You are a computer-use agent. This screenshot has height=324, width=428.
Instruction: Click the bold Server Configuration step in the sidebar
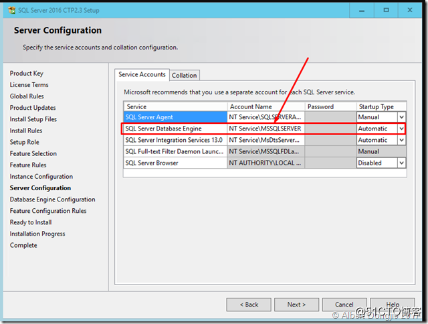(x=40, y=188)
